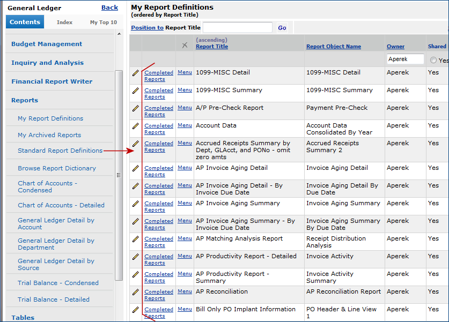Click the Owner filter field containing Aperek

[x=405, y=59]
